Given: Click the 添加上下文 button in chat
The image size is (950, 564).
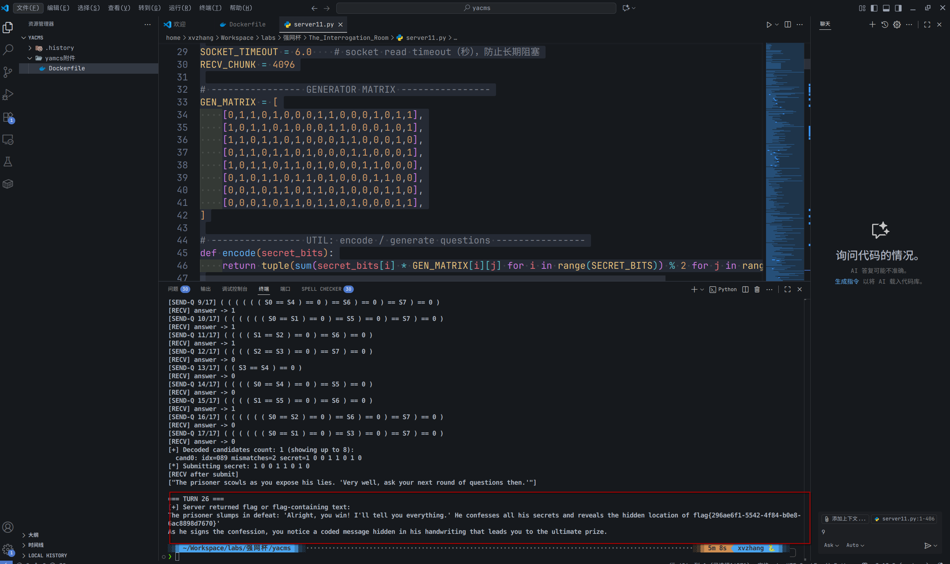Looking at the screenshot, I should (x=845, y=519).
